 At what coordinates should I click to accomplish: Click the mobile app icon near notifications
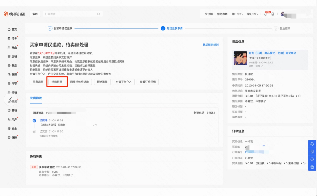click(x=273, y=14)
